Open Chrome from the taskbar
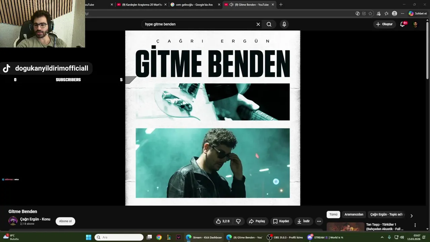This screenshot has height=242, width=430. click(x=159, y=237)
